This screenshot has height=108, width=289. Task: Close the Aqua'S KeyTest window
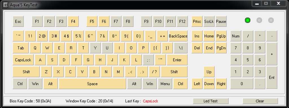point(279,3)
